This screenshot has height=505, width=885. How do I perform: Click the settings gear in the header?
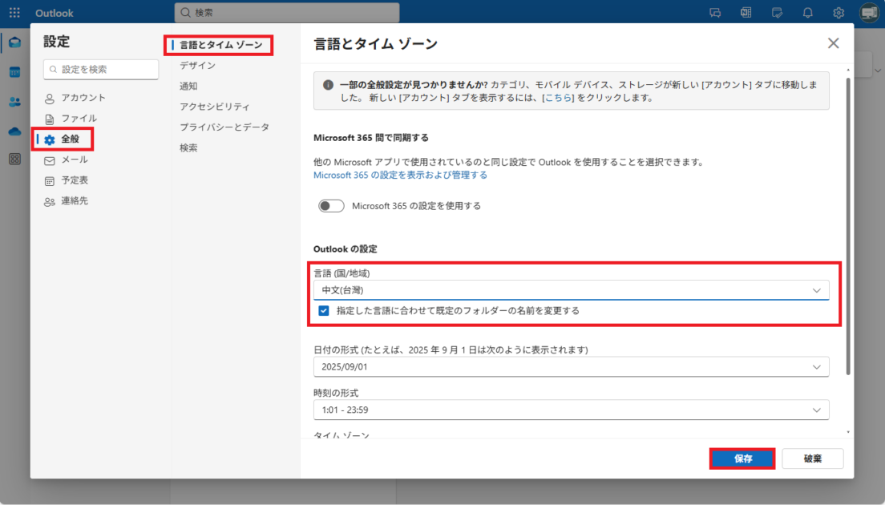[x=839, y=12]
